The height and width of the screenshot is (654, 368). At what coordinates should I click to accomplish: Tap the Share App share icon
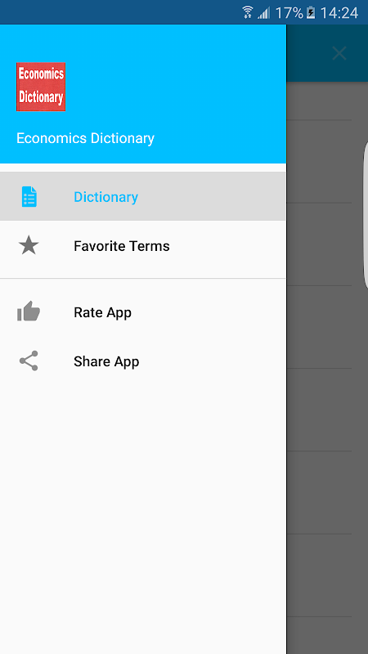(29, 361)
